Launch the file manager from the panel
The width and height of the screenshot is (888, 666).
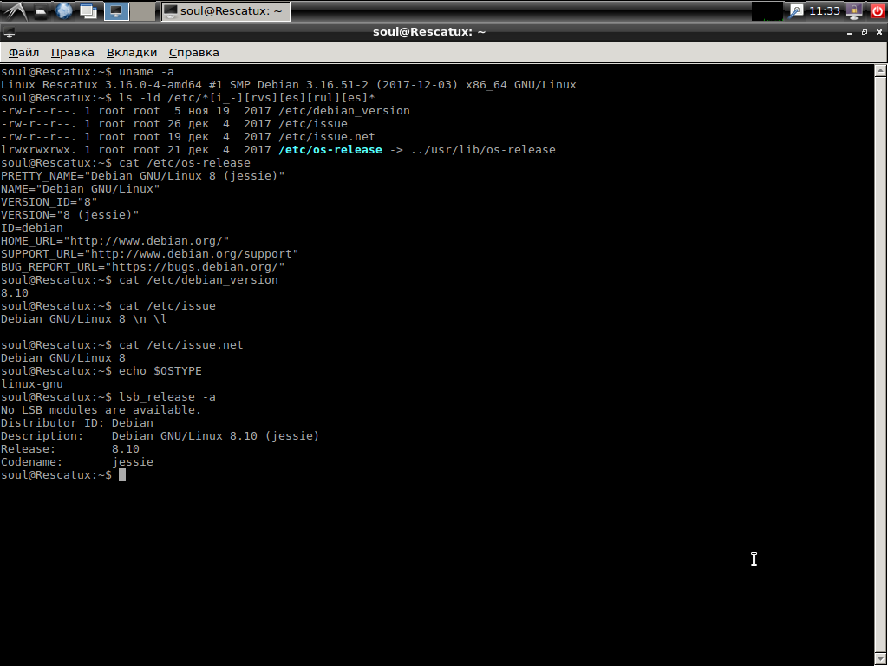coord(41,10)
